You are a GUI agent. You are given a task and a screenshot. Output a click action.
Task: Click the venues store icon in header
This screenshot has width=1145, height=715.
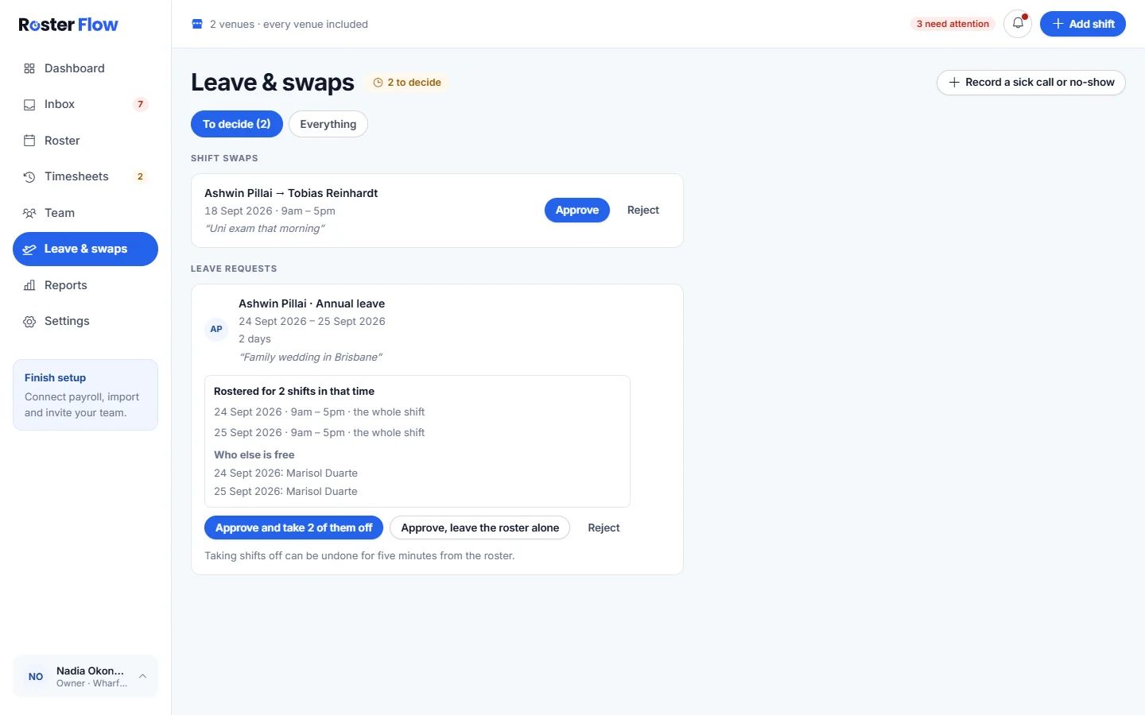point(197,24)
